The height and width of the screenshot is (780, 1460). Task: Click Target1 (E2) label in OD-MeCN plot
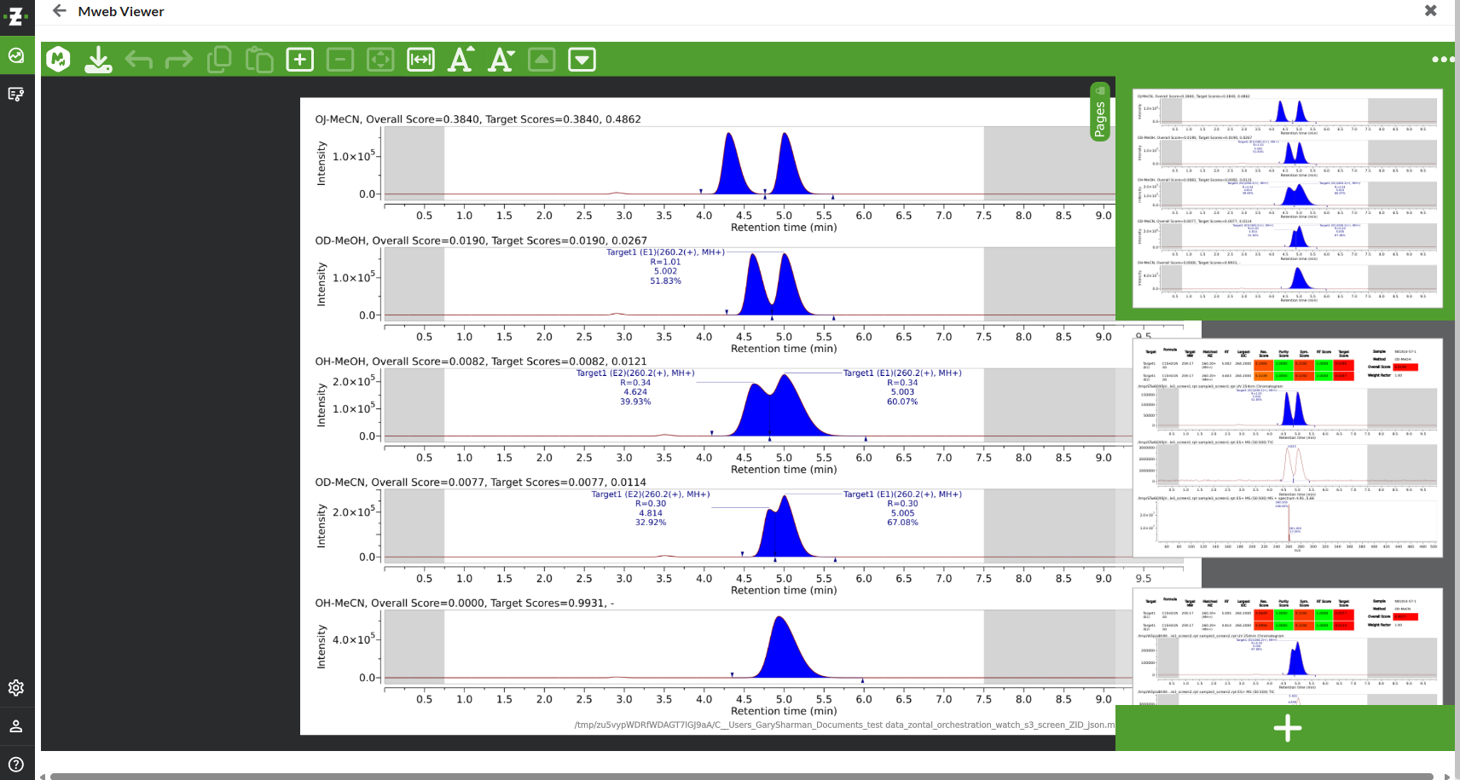tap(651, 494)
